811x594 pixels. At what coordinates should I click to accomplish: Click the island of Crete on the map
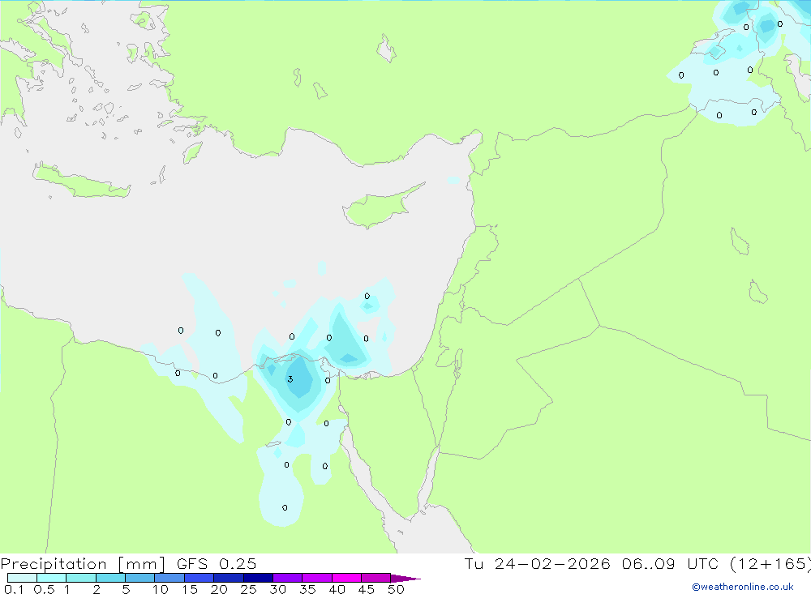[80, 182]
